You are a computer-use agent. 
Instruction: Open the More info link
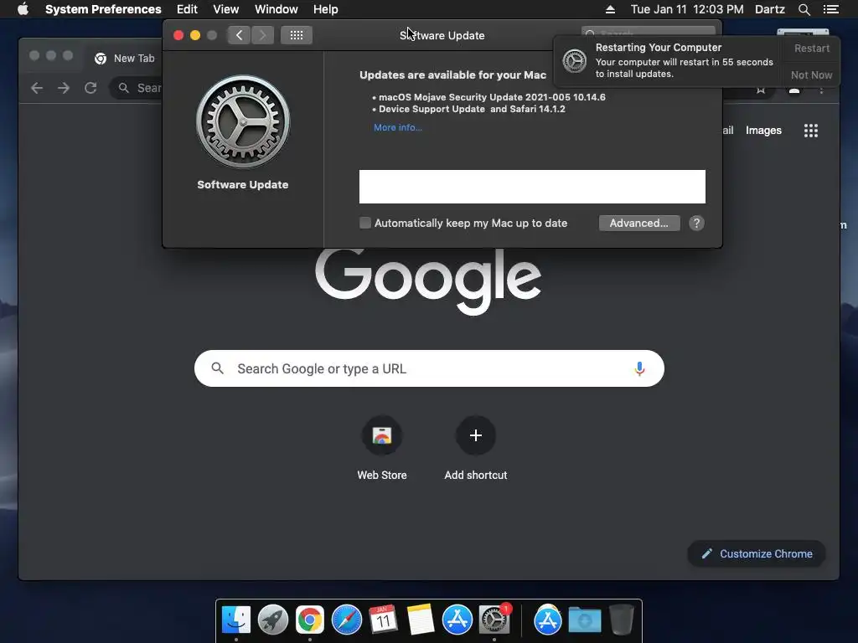398,127
